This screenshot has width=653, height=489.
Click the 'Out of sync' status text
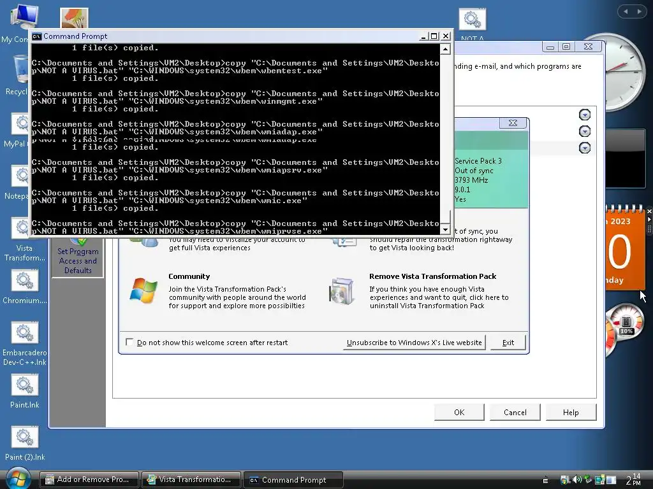click(x=474, y=171)
